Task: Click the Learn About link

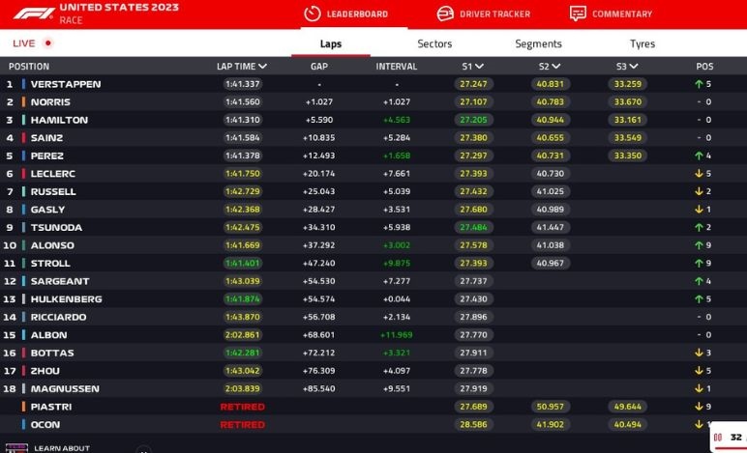Action: tap(62, 448)
